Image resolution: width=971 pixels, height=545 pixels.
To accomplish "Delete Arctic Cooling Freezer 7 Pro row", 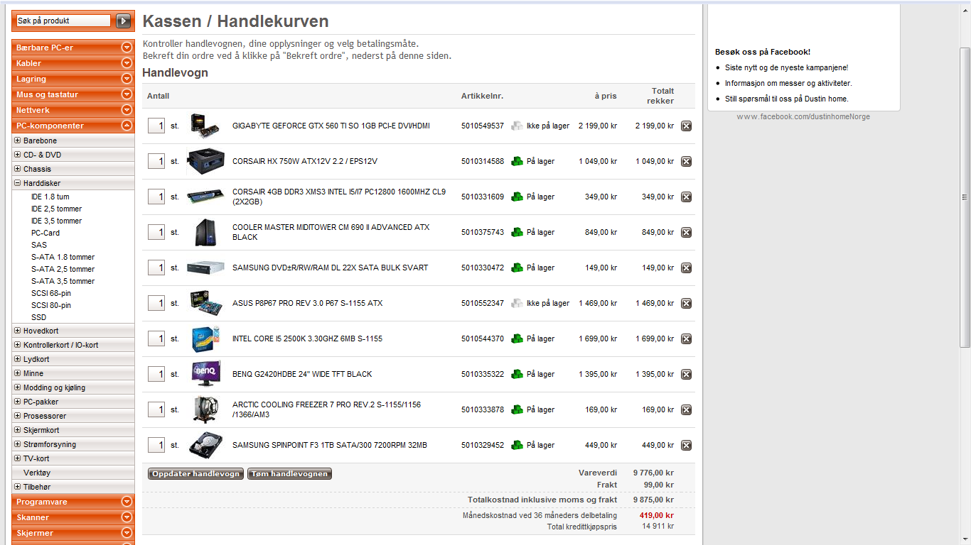I will (686, 409).
